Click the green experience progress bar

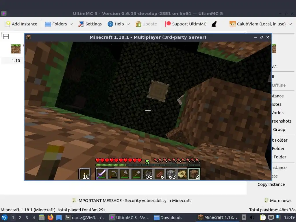tap(148, 165)
